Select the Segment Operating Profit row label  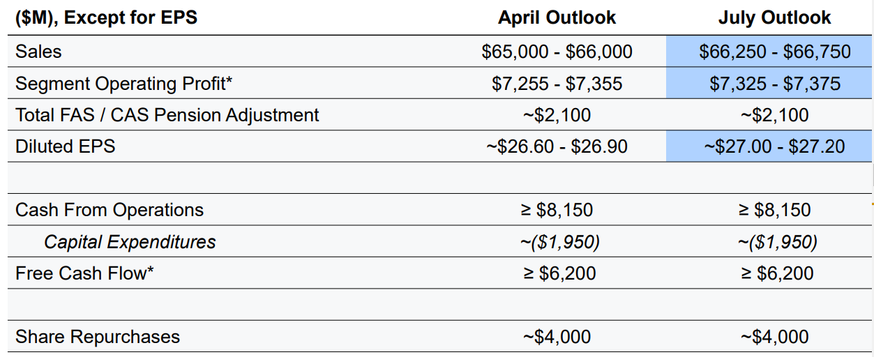tap(123, 84)
